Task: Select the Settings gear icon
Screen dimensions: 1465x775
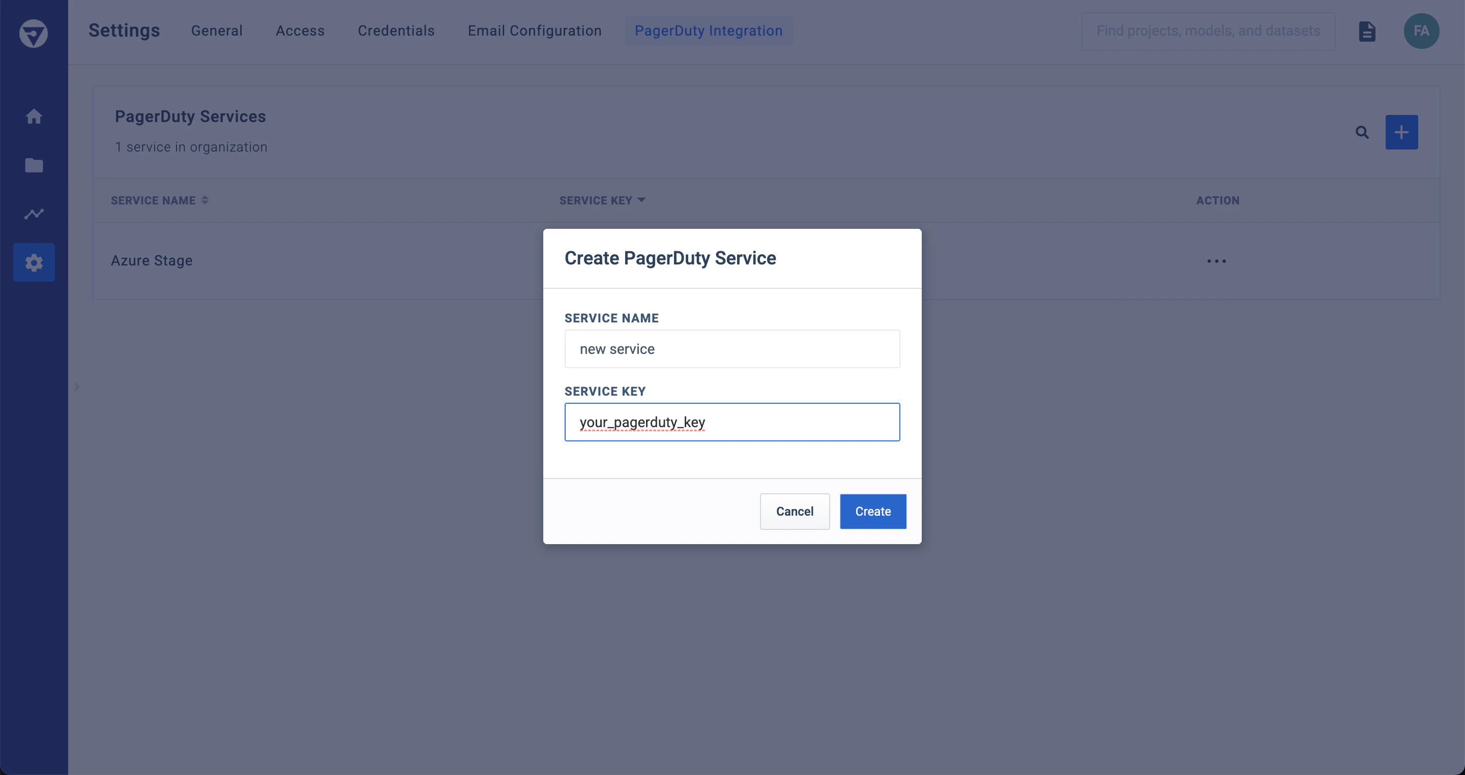Action: (x=34, y=263)
